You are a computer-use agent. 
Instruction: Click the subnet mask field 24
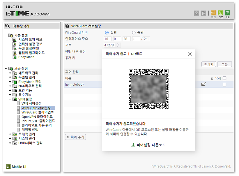[146, 39]
